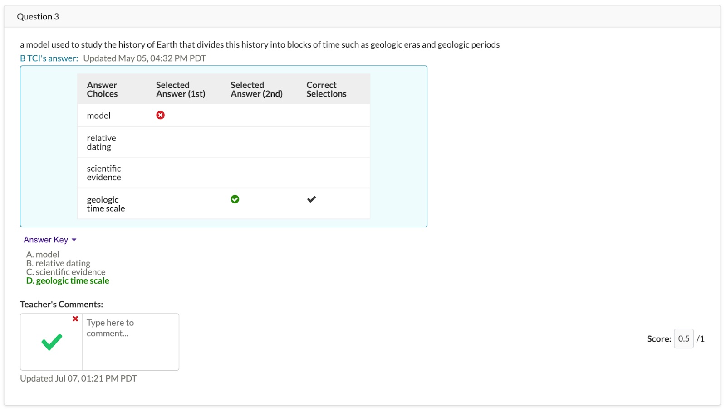Click the 'Answer Choices' column header
This screenshot has width=726, height=411.
[103, 89]
